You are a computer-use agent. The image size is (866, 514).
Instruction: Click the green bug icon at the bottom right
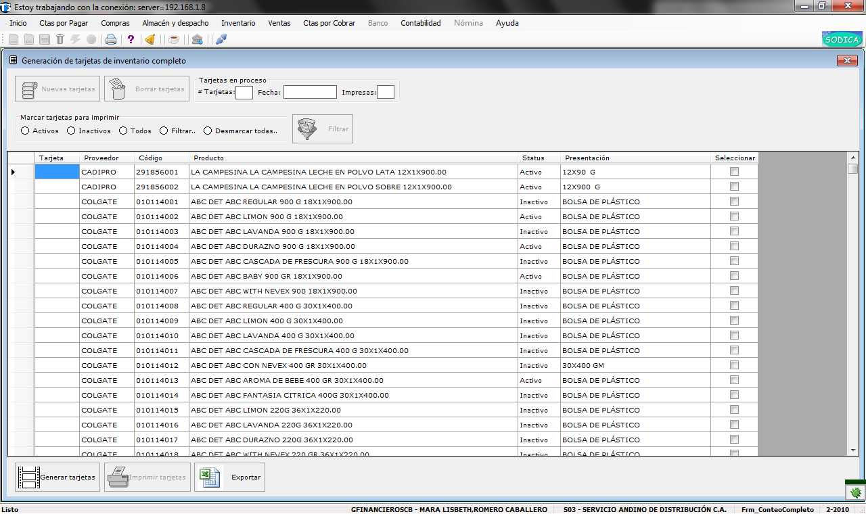855,493
